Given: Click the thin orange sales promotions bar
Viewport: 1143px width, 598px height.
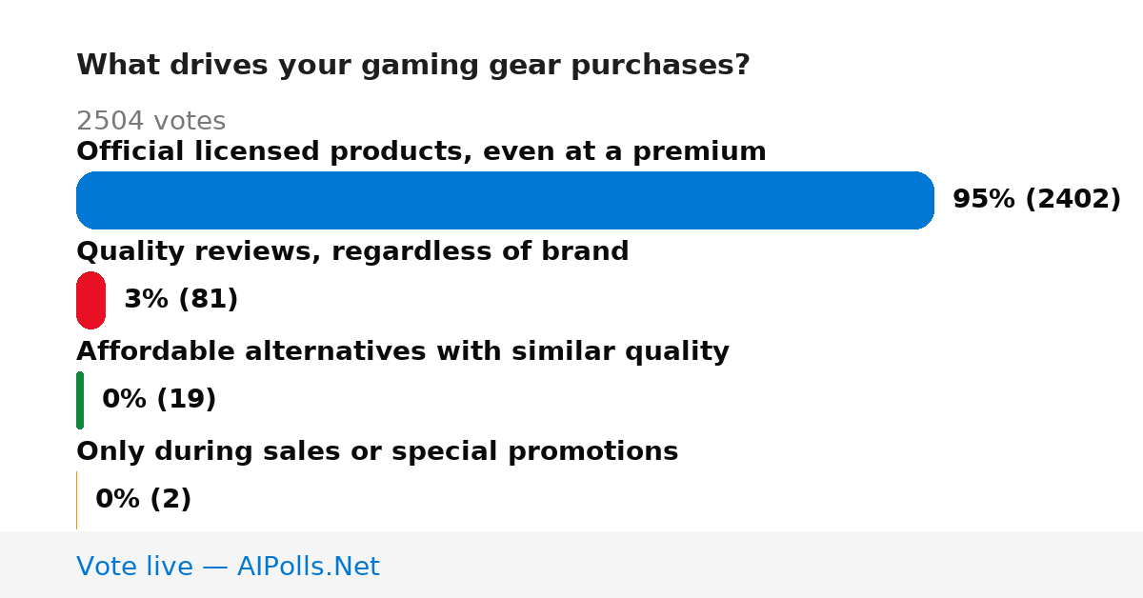Looking at the screenshot, I should coord(76,500).
